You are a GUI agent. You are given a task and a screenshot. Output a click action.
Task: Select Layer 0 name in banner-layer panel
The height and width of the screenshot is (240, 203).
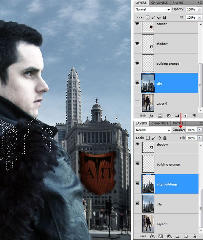click(x=162, y=104)
